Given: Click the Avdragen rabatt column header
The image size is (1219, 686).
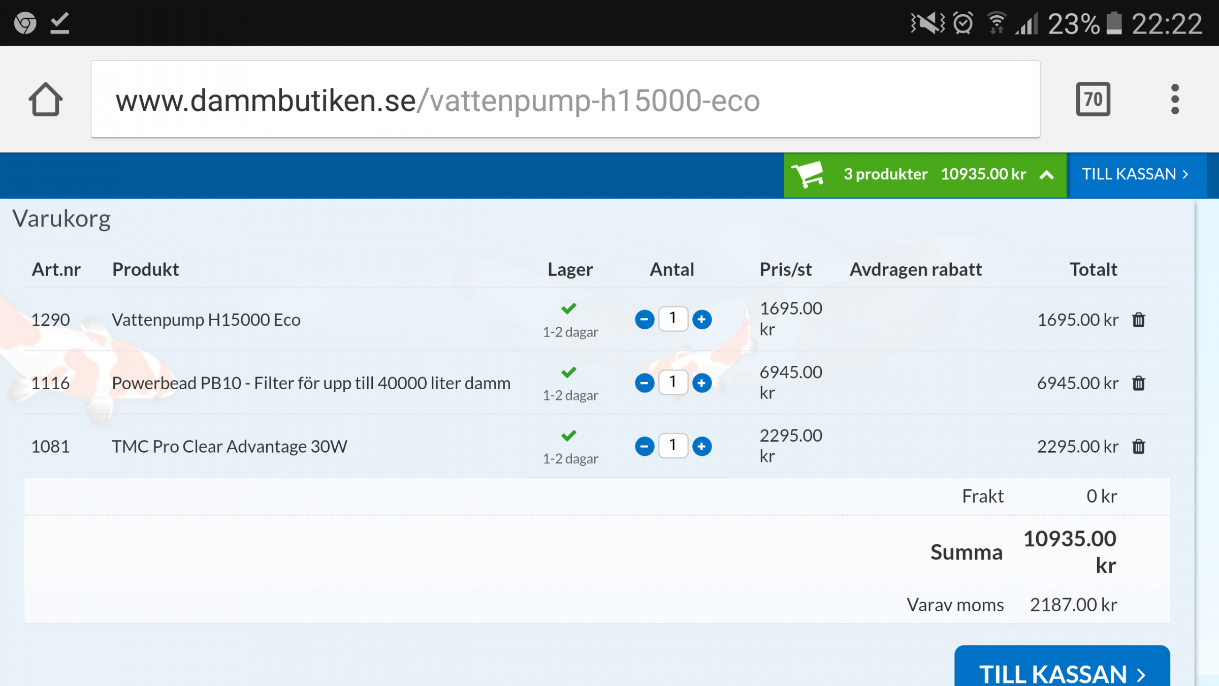Looking at the screenshot, I should (x=916, y=269).
